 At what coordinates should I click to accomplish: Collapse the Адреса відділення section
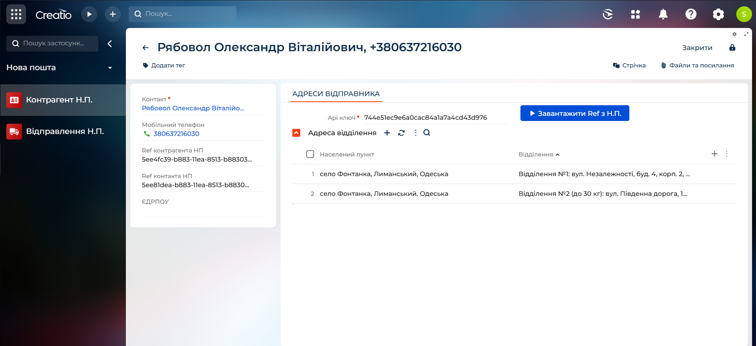(296, 133)
